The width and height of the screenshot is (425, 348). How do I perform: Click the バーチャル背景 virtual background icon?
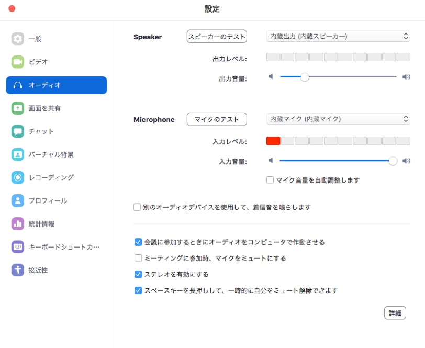pos(18,154)
